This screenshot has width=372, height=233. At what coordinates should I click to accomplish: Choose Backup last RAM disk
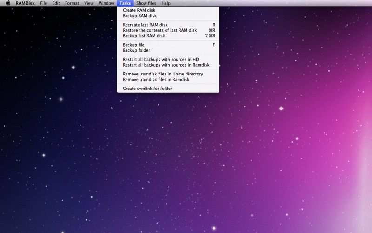[x=168, y=36]
